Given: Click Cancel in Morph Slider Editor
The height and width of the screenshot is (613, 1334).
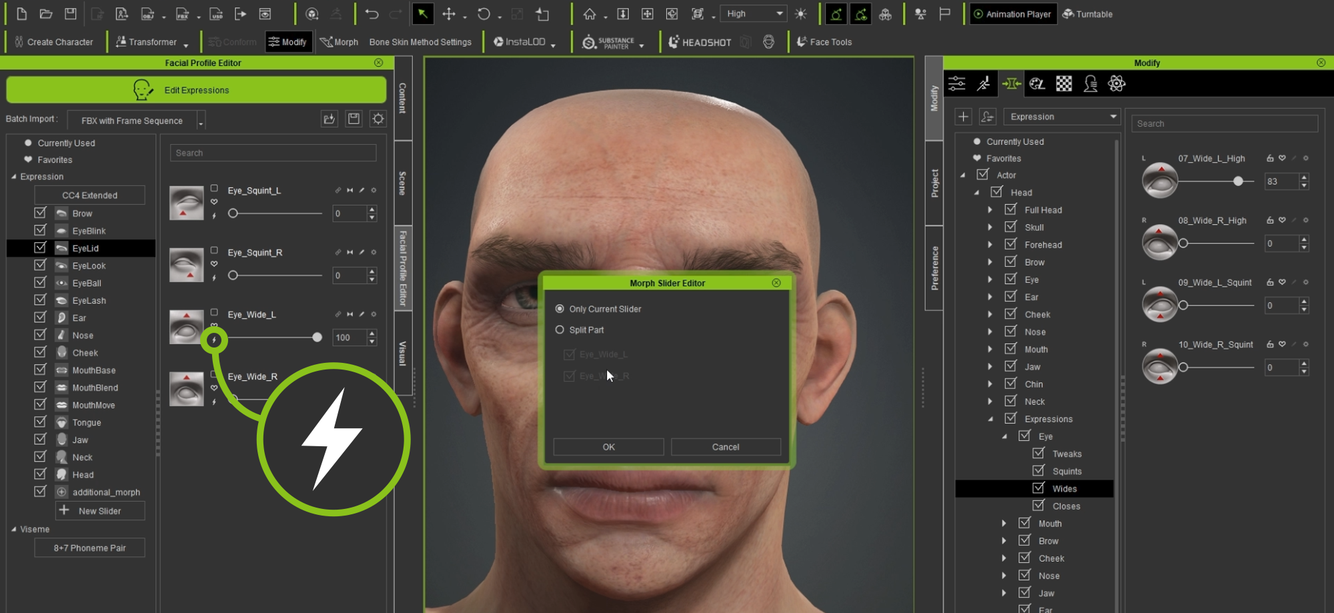Looking at the screenshot, I should [726, 447].
